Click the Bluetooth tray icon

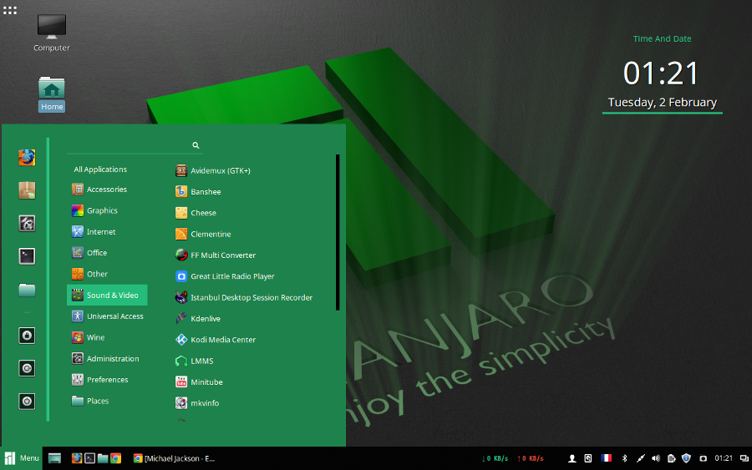624,458
